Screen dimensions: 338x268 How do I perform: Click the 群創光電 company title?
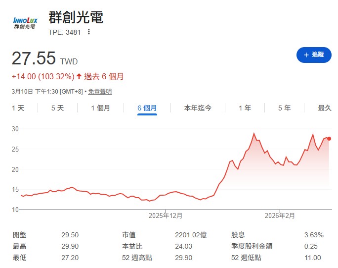pos(76,17)
